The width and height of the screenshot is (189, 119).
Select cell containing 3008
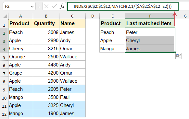tap(46, 32)
